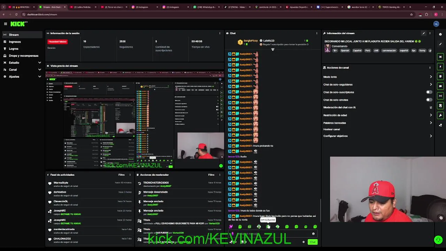Open a new browser tab
Image resolution: width=446 pixels, height=251 pixels.
[x=410, y=7]
